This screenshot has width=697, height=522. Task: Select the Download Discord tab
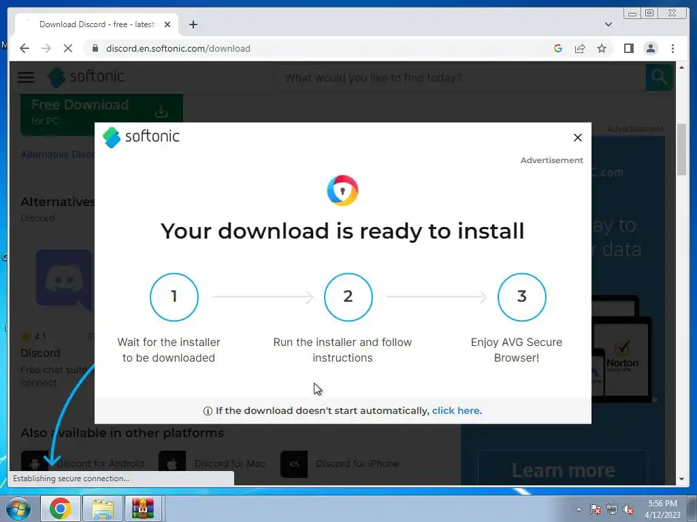click(97, 24)
